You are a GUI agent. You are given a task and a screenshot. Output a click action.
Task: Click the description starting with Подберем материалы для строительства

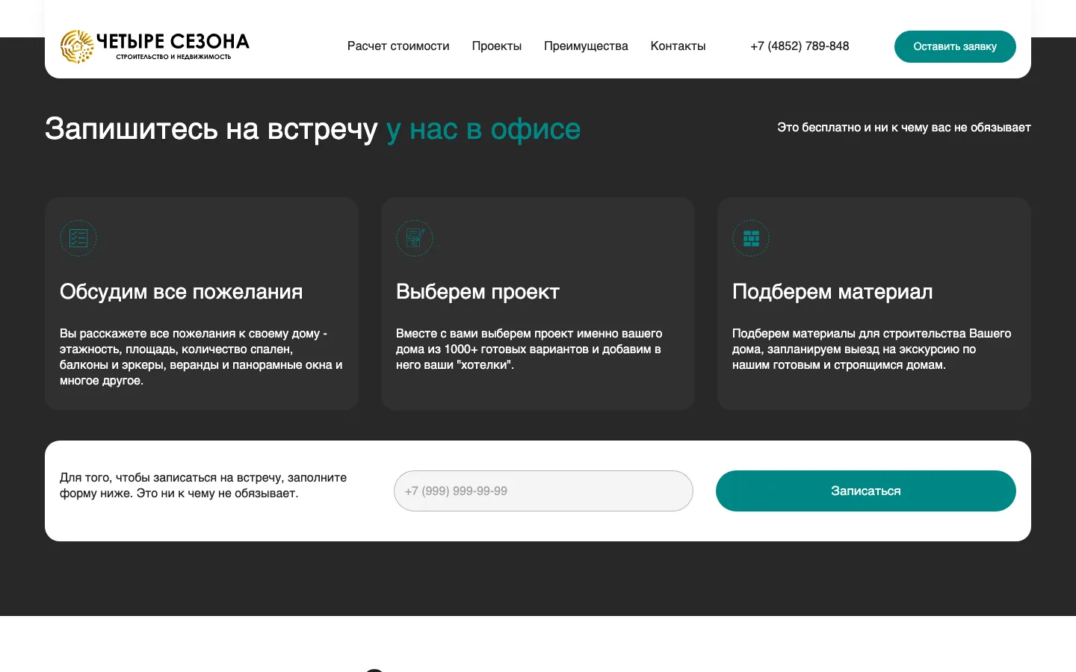871,349
